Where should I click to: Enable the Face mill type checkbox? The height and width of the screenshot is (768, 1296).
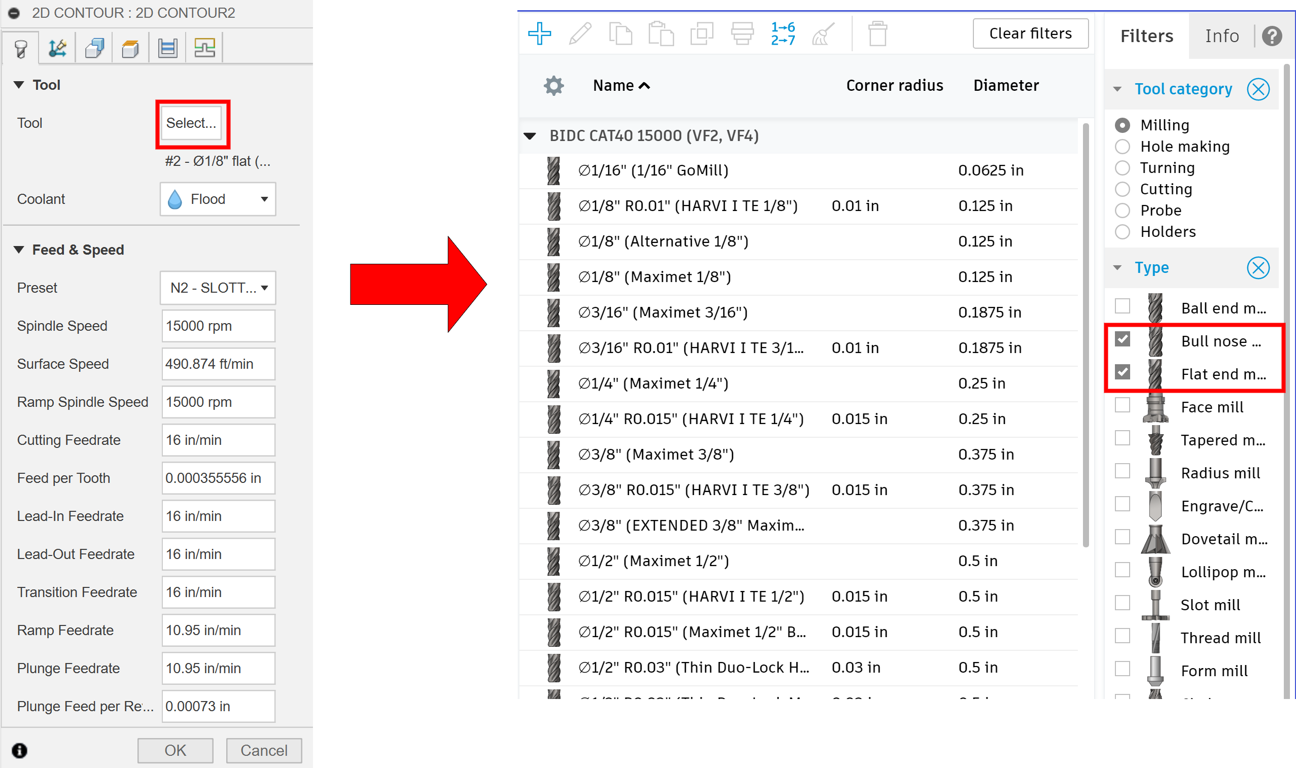(x=1122, y=405)
